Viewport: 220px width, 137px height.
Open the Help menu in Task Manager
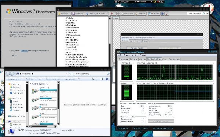143,56
